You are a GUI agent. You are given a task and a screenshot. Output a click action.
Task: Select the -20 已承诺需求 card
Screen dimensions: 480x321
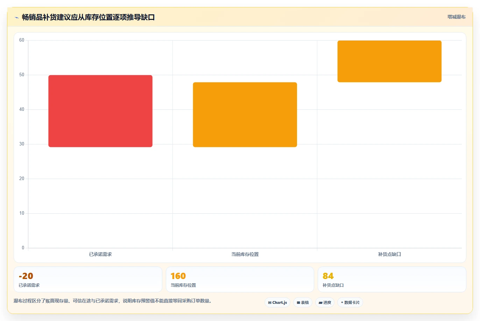[x=88, y=279]
